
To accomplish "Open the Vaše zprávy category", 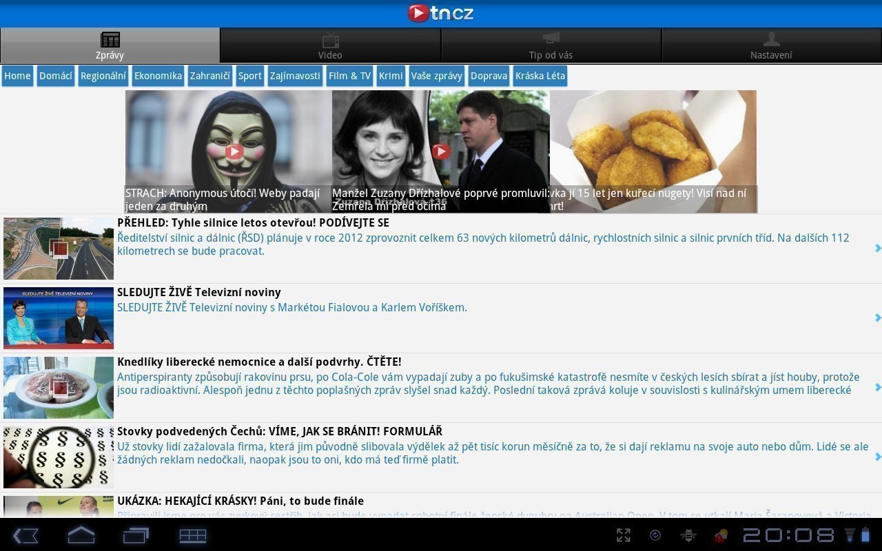I will 437,76.
